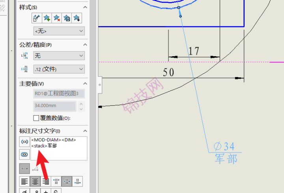284x193 pixels.
Task: Click the inspection dimension oval icon
Action: tap(24, 154)
